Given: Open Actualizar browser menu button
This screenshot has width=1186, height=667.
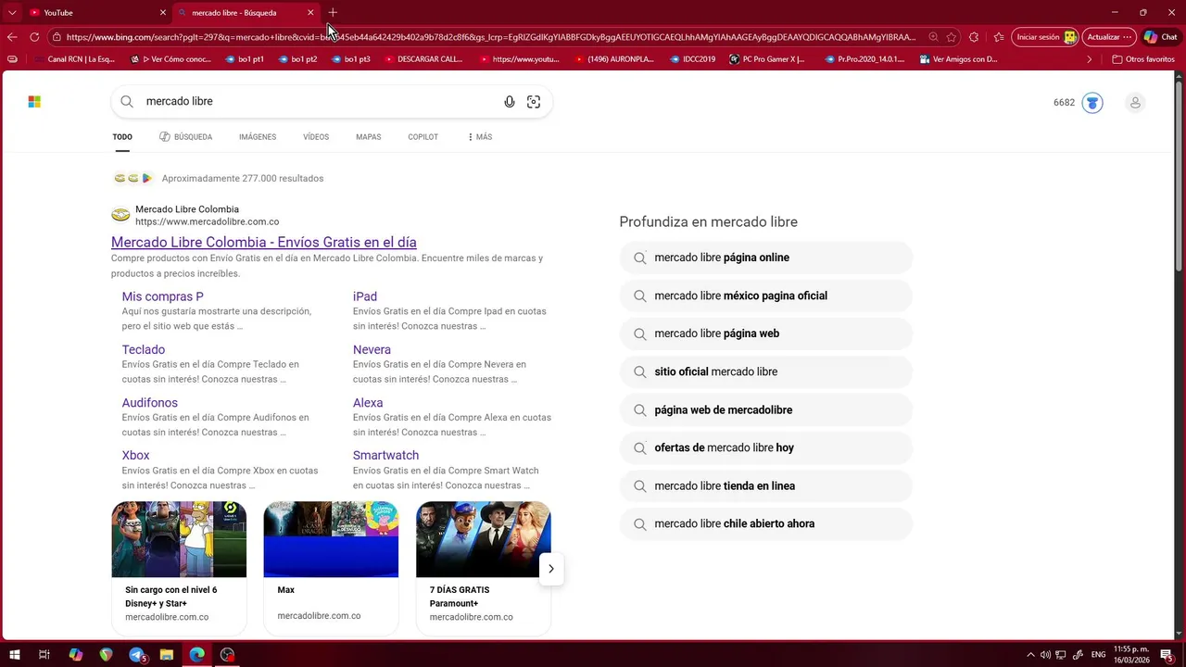Looking at the screenshot, I should 1109,37.
